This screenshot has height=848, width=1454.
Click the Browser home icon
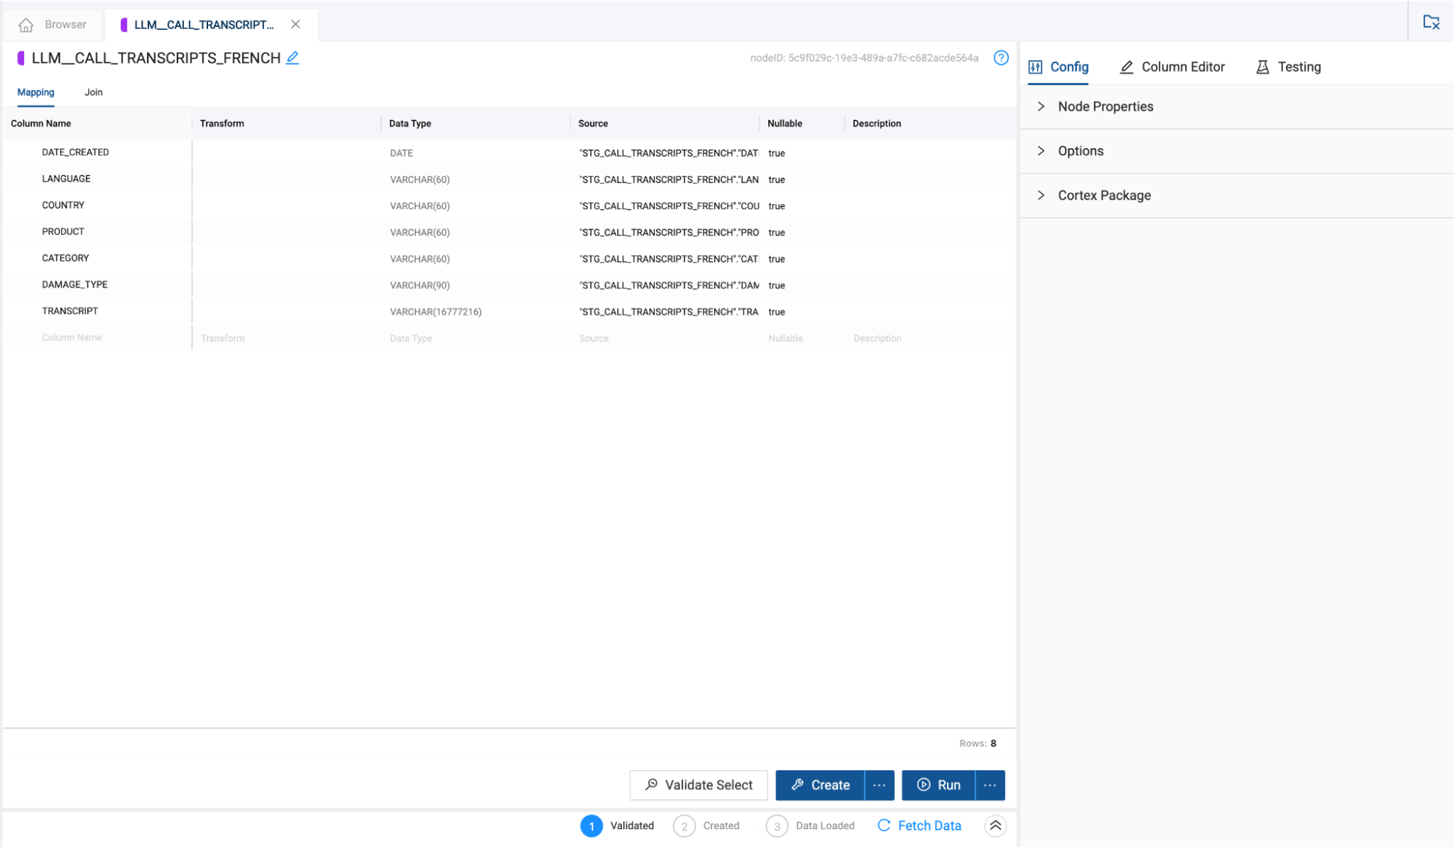click(x=26, y=25)
